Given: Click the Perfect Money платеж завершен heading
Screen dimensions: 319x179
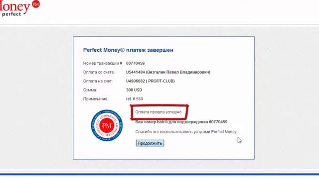Looking at the screenshot, I should [x=128, y=50].
